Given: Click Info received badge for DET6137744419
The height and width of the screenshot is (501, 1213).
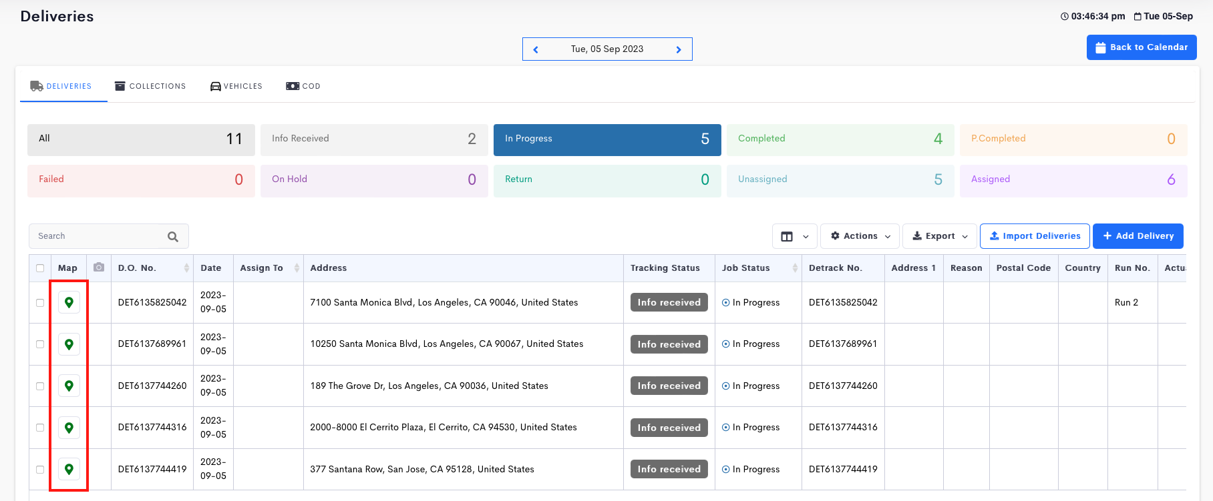Looking at the screenshot, I should pos(669,469).
